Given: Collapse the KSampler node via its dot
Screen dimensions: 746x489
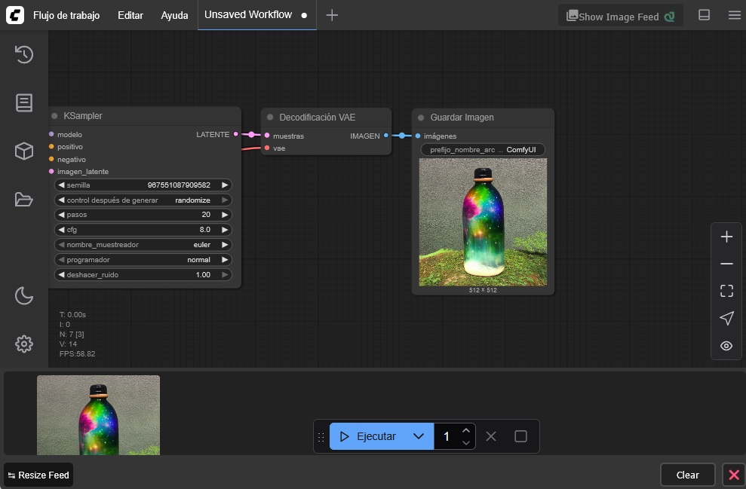Looking at the screenshot, I should click(54, 116).
